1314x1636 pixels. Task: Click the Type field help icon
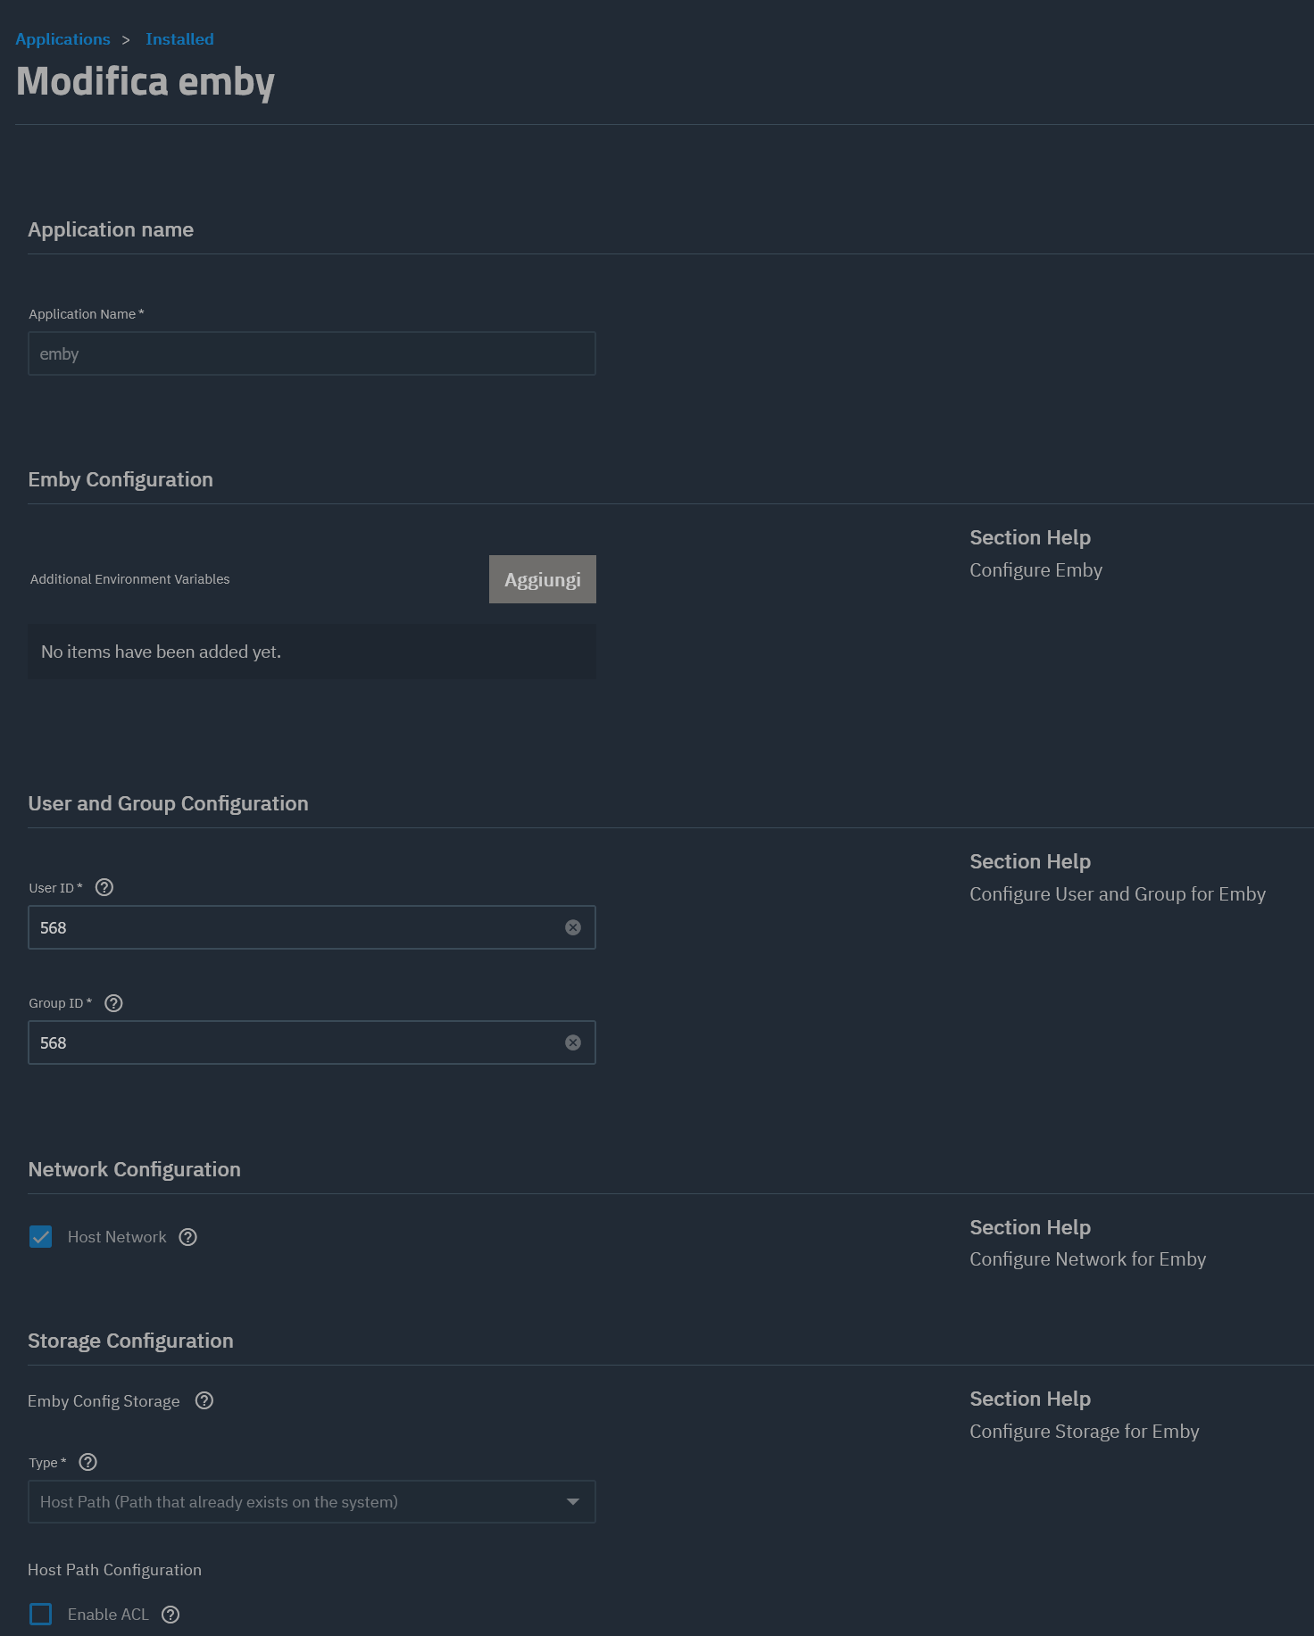[x=87, y=1462]
